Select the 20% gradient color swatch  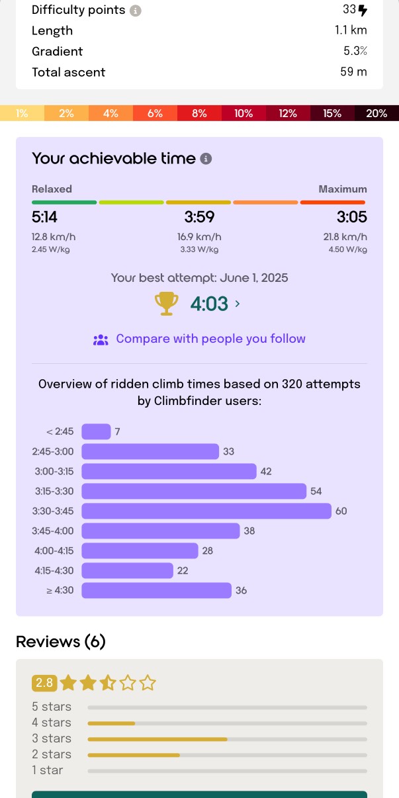pyautogui.click(x=377, y=113)
